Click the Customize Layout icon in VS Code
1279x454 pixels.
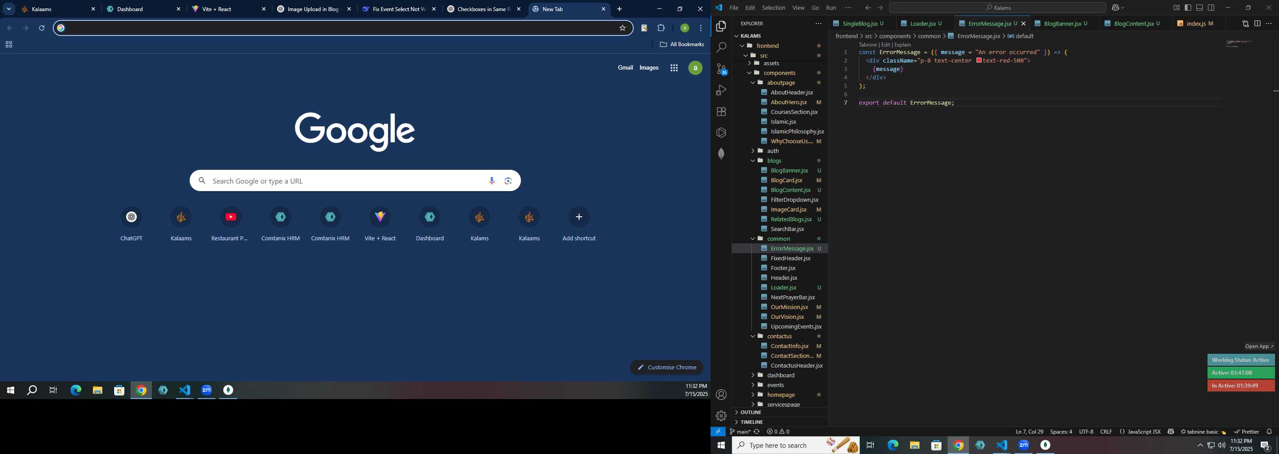(1176, 8)
